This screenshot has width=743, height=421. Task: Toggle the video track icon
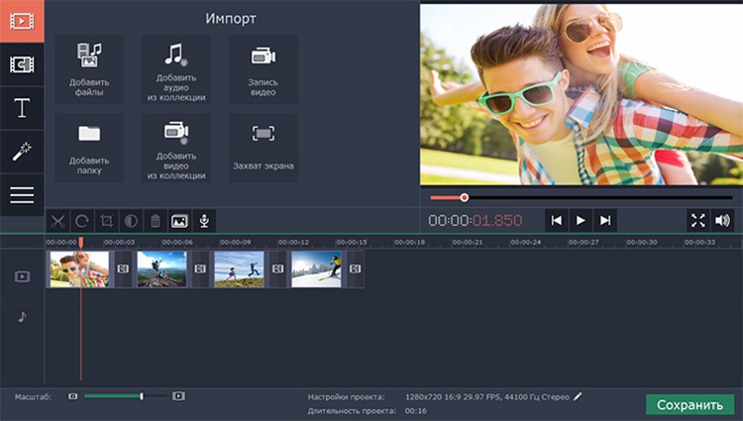click(x=22, y=276)
